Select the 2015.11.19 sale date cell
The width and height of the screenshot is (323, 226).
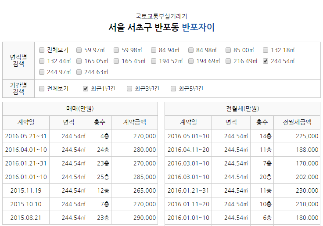click(26, 190)
